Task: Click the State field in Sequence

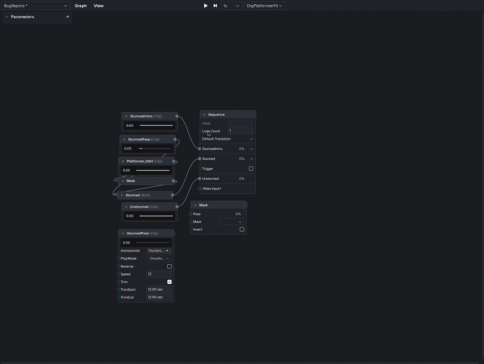Action: point(241,123)
